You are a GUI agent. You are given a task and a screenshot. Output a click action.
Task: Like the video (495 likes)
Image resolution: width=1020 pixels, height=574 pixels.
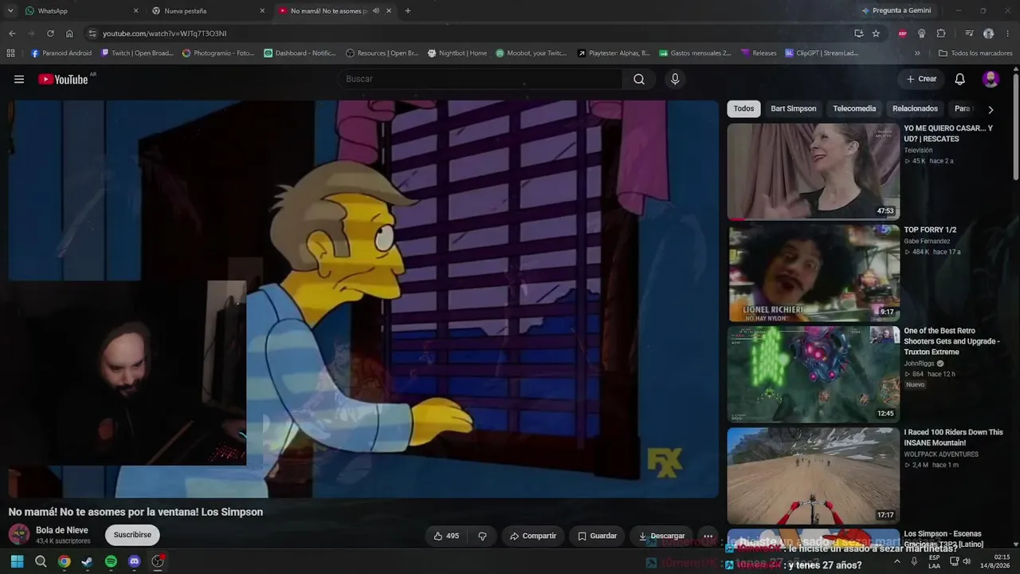[446, 536]
